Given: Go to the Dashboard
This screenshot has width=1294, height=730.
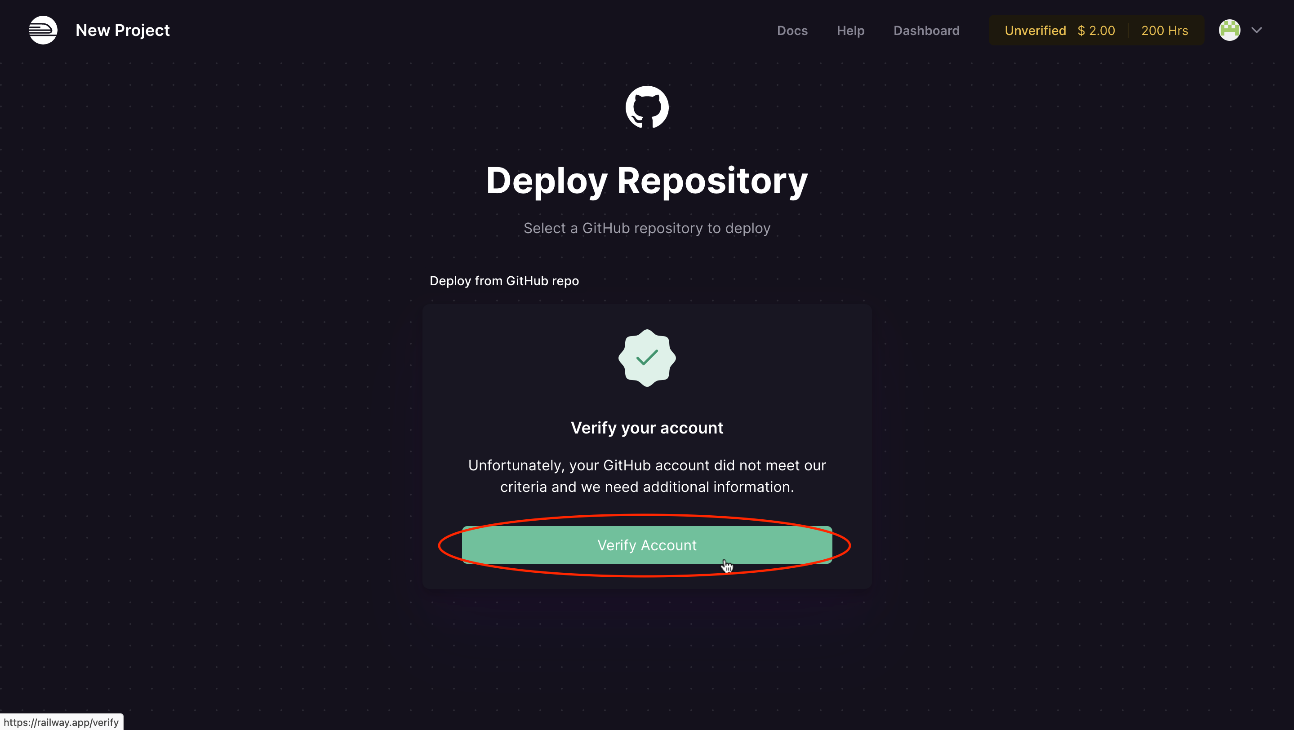Looking at the screenshot, I should pyautogui.click(x=926, y=31).
